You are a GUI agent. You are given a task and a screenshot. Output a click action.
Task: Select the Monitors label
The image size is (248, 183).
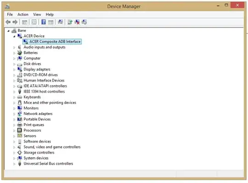pyautogui.click(x=31, y=108)
